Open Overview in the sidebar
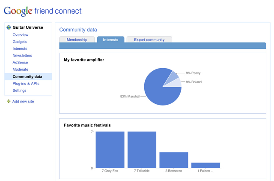 click(21, 35)
